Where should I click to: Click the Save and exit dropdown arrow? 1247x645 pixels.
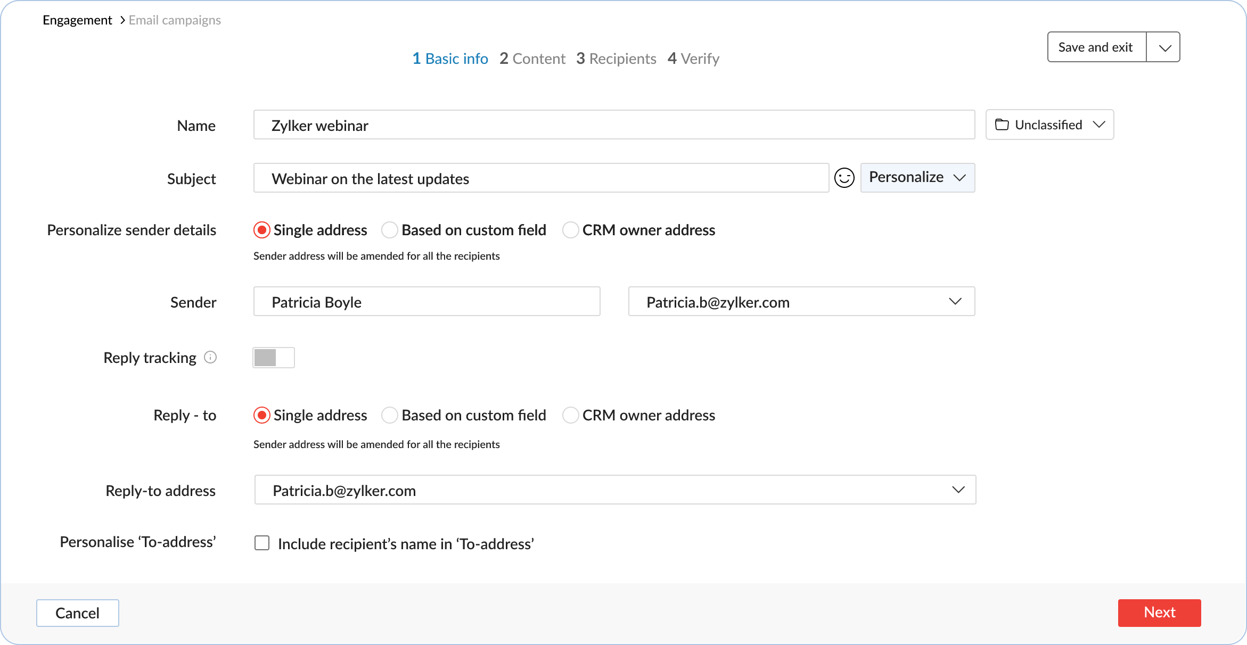coord(1164,47)
